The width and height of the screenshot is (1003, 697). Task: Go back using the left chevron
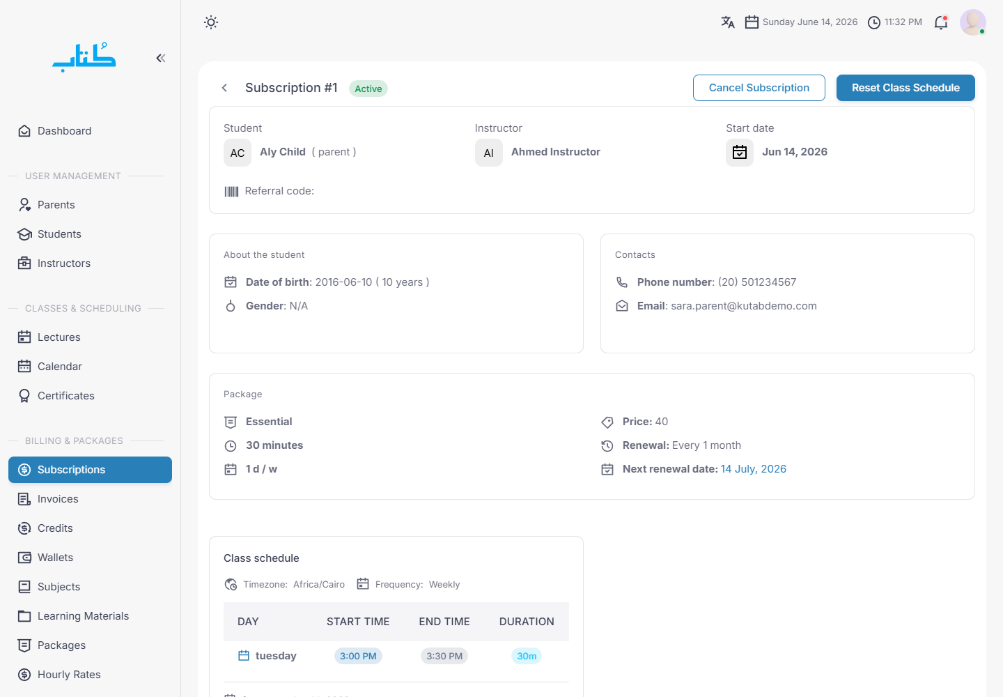(224, 88)
